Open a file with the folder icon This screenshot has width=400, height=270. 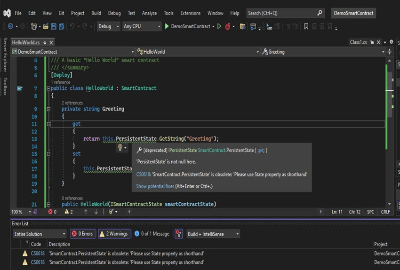[x=46, y=26]
